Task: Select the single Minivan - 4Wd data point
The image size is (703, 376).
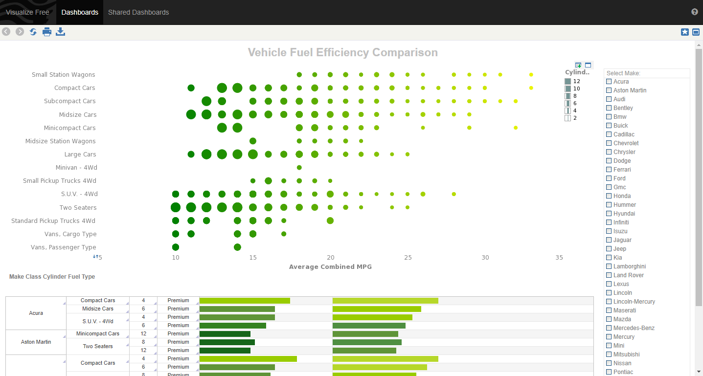Action: point(299,168)
